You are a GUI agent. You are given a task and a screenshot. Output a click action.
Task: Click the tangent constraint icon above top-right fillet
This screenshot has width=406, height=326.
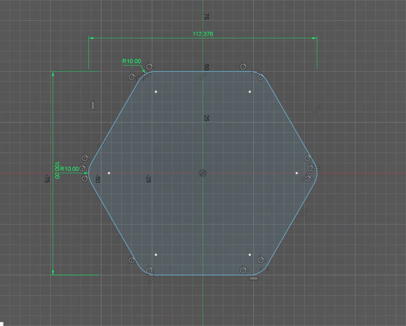click(244, 66)
